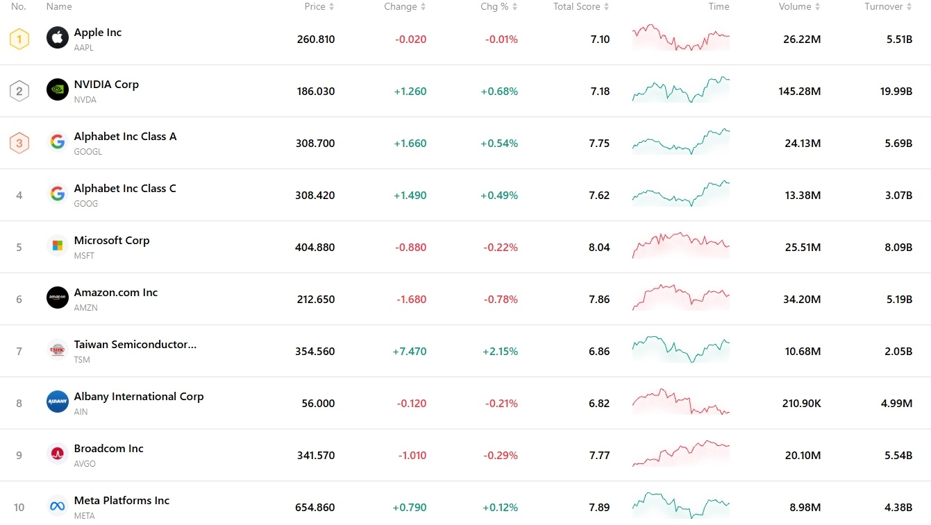Click the Amazon logo icon
The width and height of the screenshot is (931, 525).
click(57, 299)
